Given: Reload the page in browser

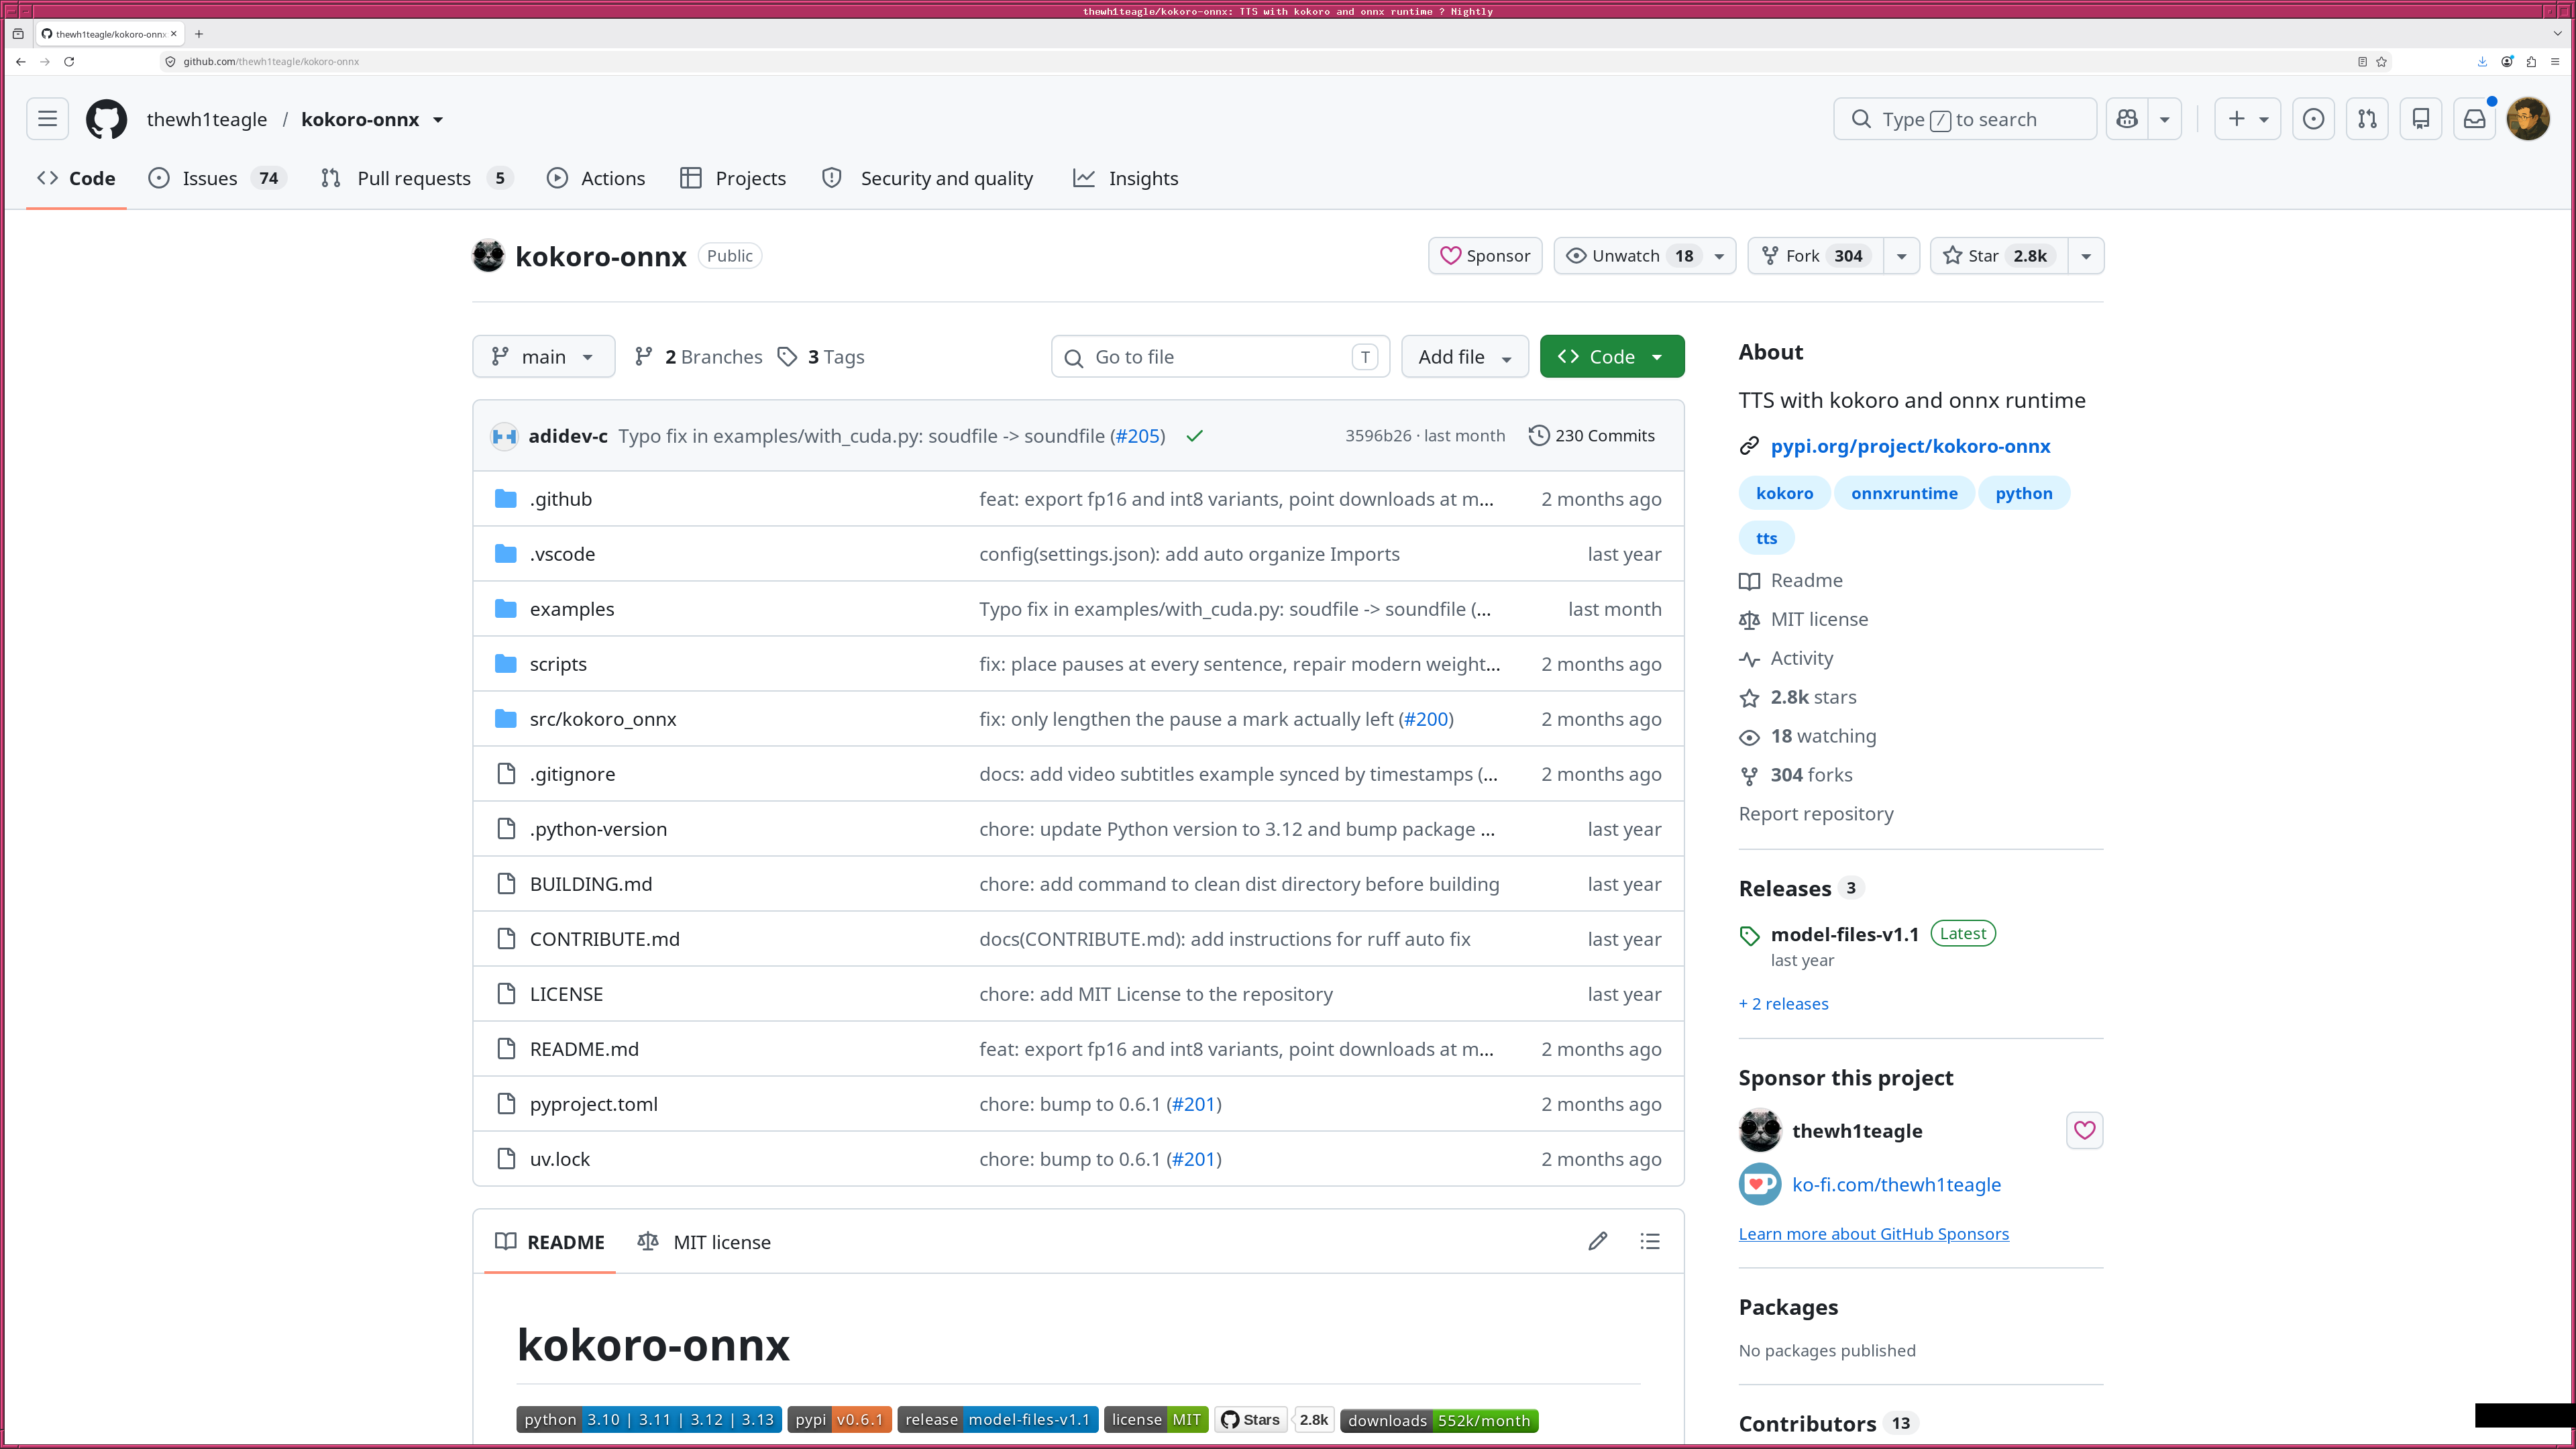Looking at the screenshot, I should pos(69,61).
